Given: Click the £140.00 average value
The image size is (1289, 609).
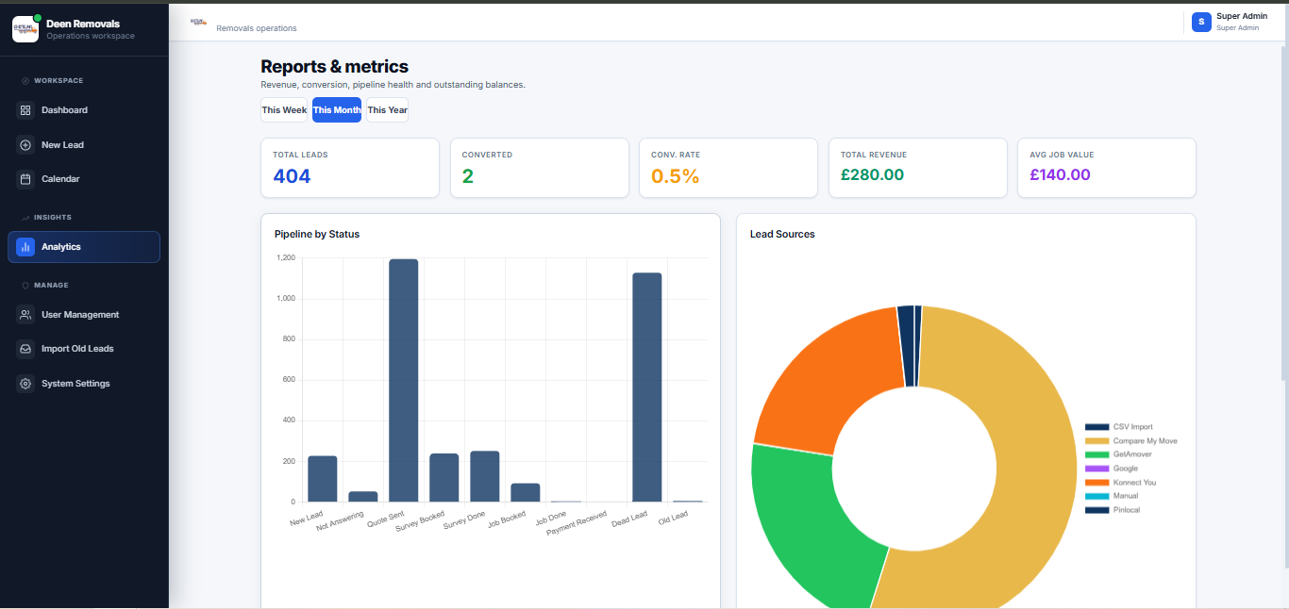Looking at the screenshot, I should click(1061, 175).
